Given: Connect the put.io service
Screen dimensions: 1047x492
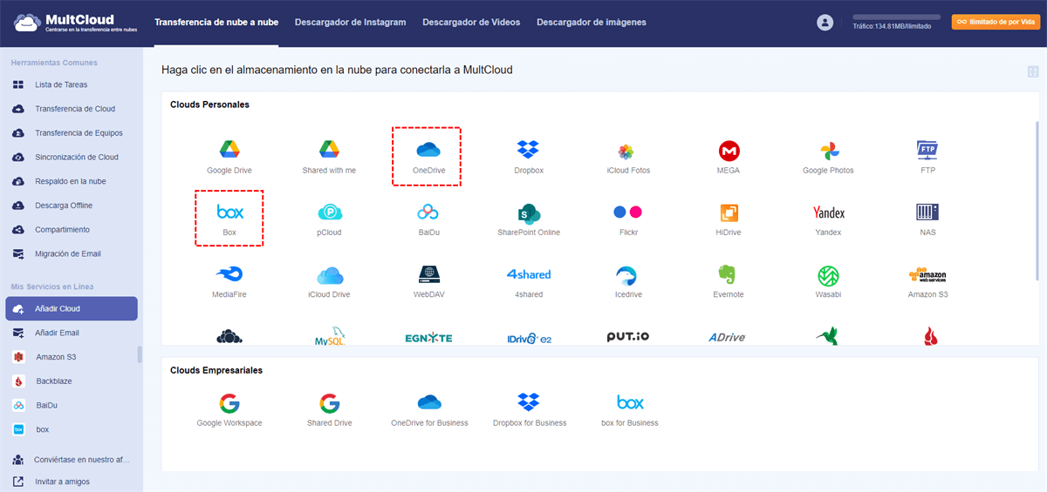Looking at the screenshot, I should pyautogui.click(x=628, y=337).
